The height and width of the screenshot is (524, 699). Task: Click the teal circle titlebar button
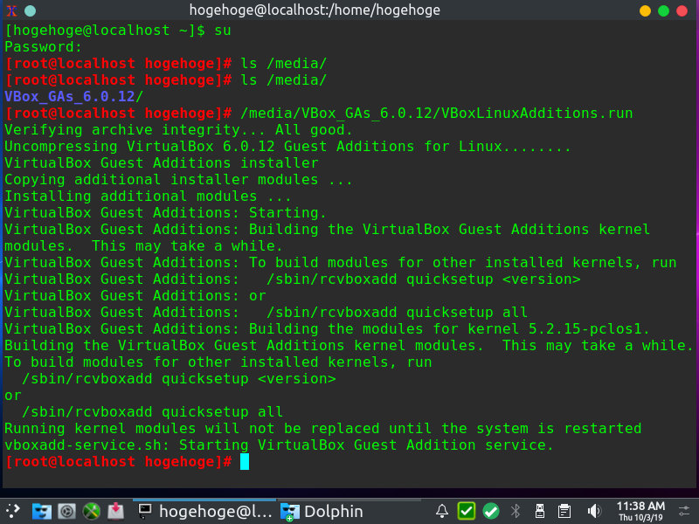[30, 10]
